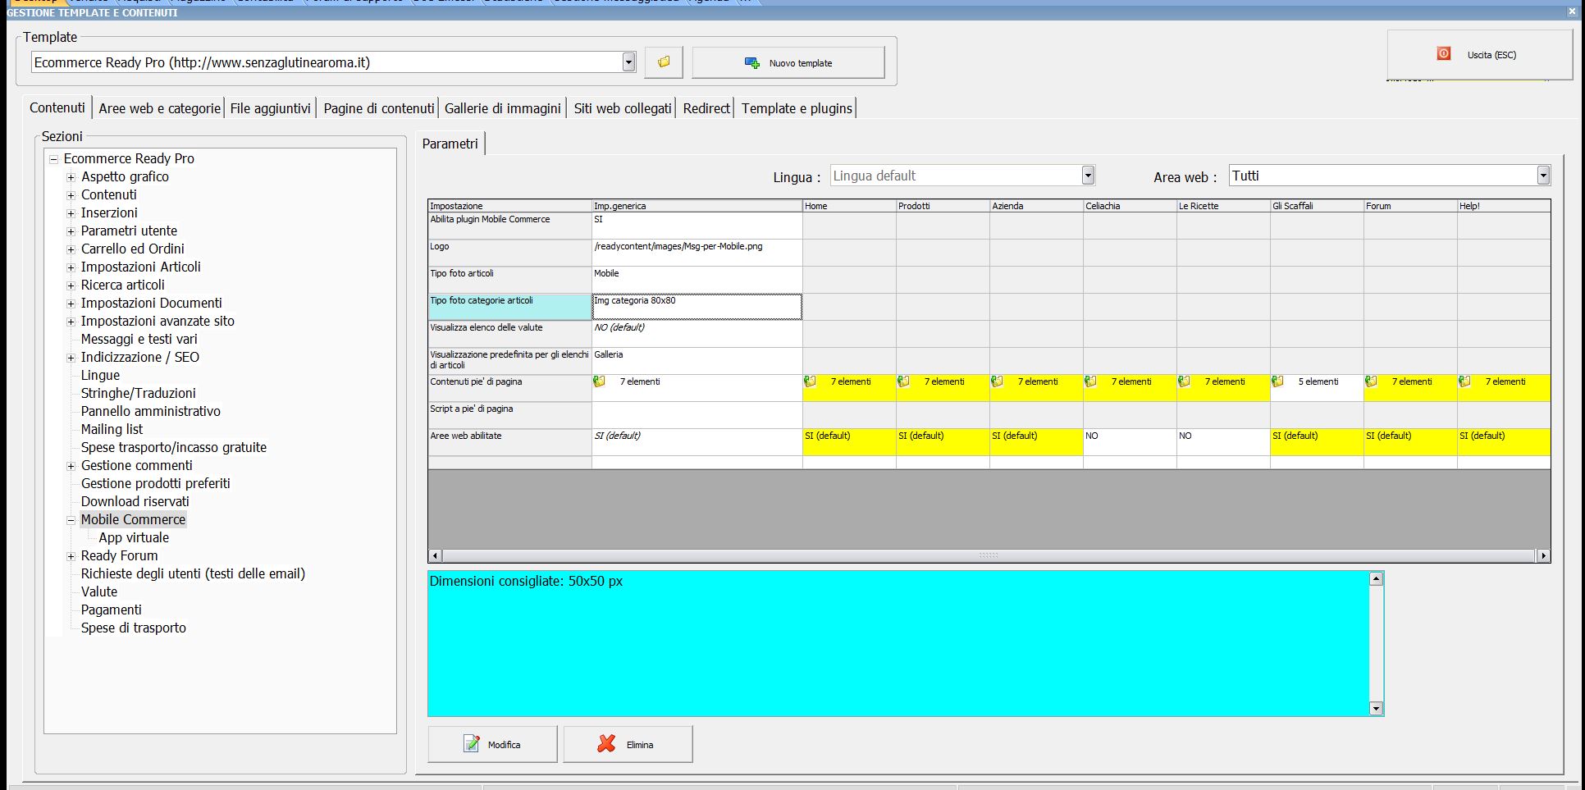Image resolution: width=1585 pixels, height=790 pixels.
Task: Expand the Indicizzazione / SEO node
Action: pos(71,358)
